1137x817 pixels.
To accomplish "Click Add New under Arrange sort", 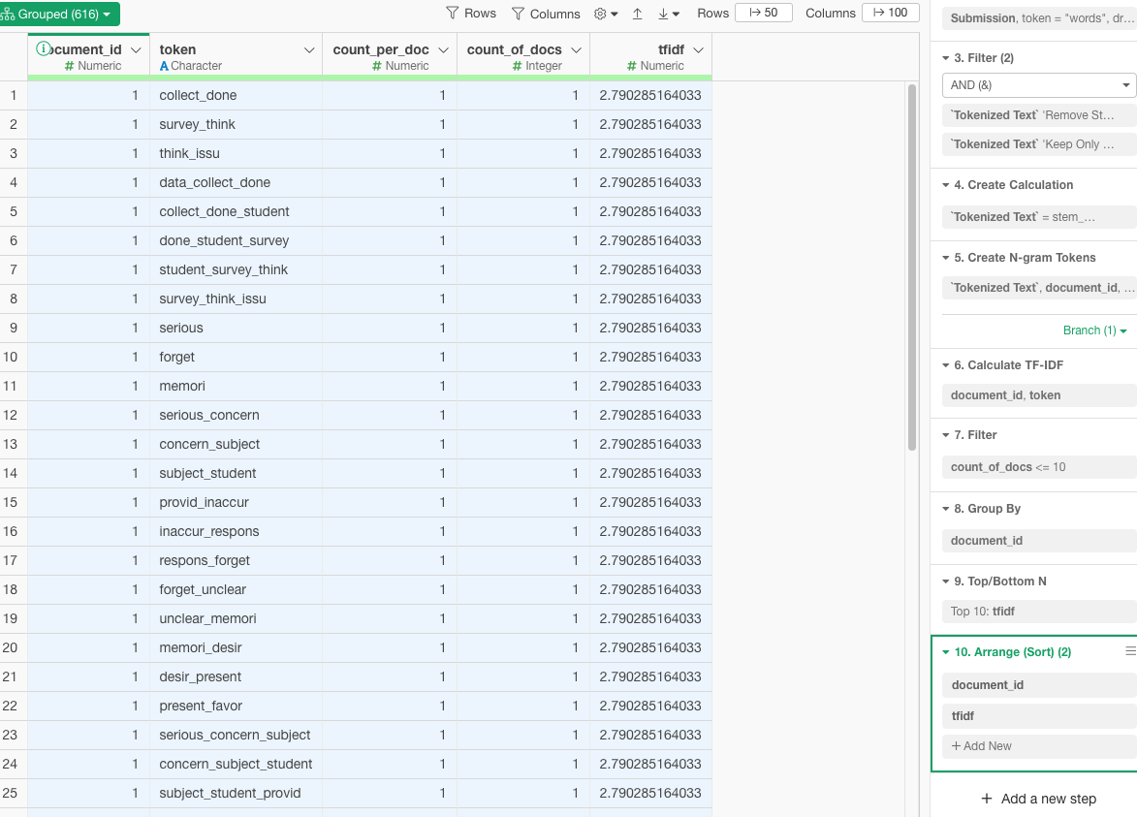I will point(983,746).
